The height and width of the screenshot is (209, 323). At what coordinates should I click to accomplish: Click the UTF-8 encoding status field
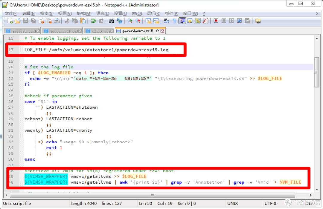[270, 203]
